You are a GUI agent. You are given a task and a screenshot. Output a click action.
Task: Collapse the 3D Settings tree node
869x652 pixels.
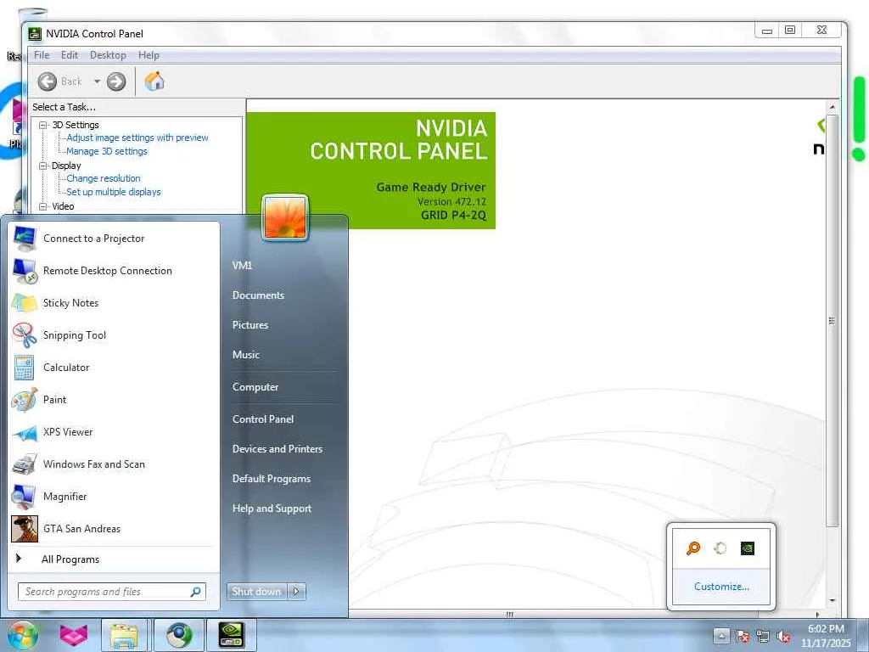[43, 125]
